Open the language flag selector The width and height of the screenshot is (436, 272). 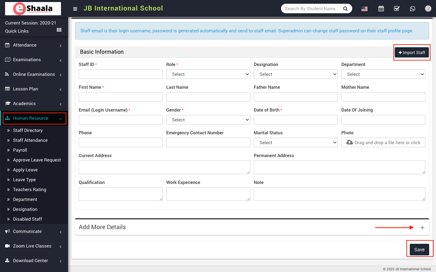click(364, 9)
